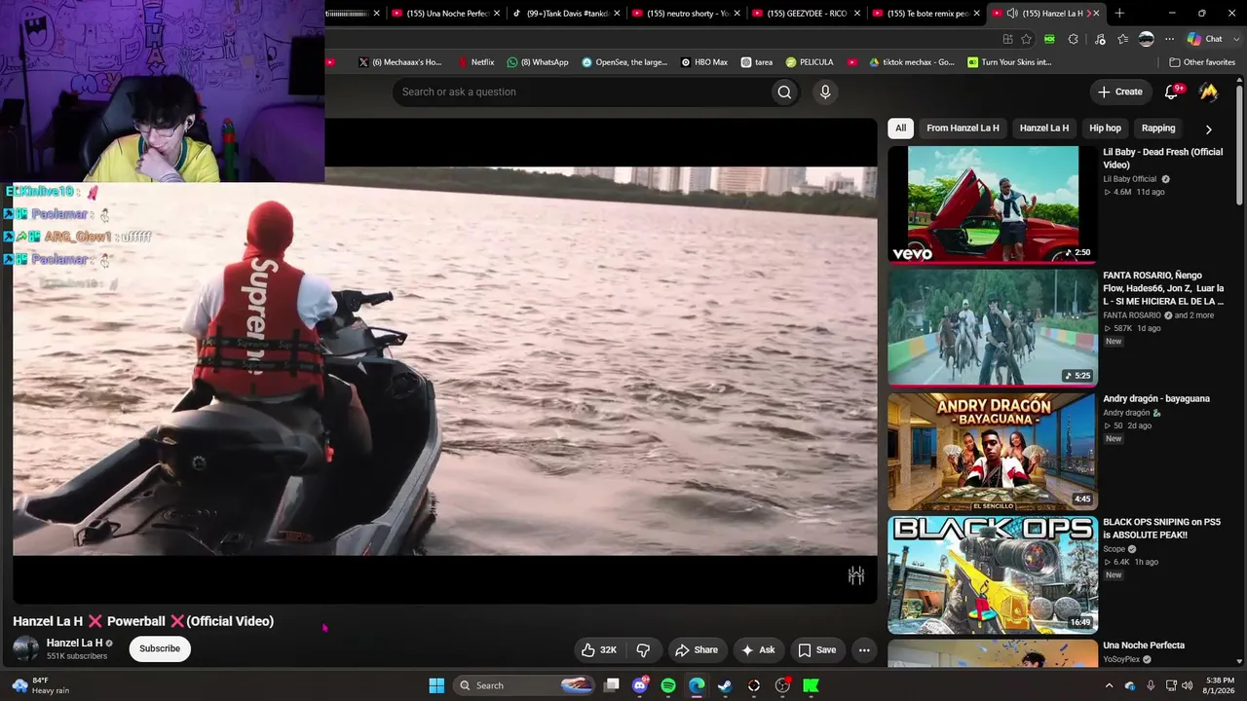The height and width of the screenshot is (701, 1247).
Task: Open the PELICULA bookmark
Action: pos(810,62)
